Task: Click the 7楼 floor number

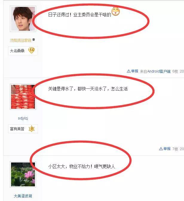Action: click(175, 149)
